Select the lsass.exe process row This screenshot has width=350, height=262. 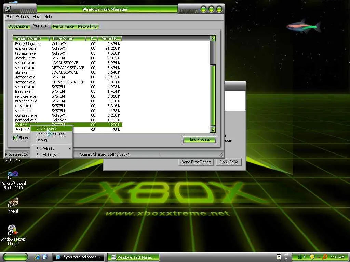(68, 91)
